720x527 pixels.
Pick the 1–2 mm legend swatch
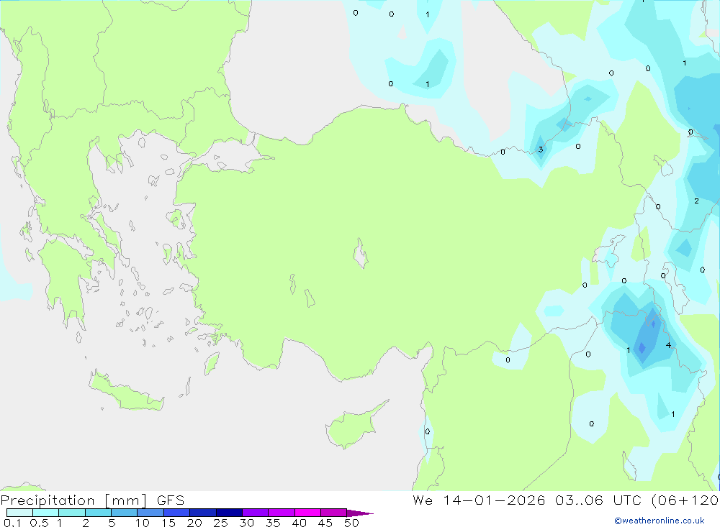[72, 513]
